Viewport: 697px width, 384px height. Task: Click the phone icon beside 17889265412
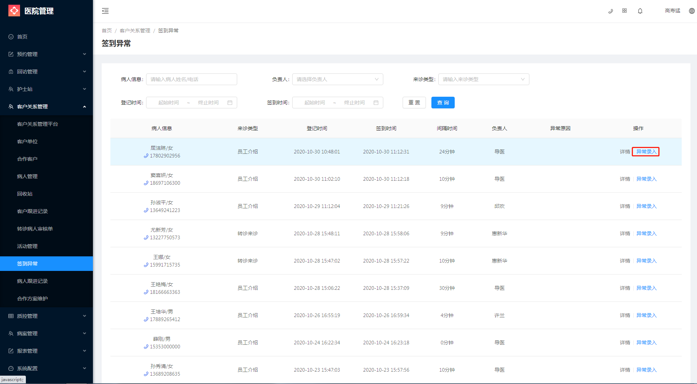(146, 319)
